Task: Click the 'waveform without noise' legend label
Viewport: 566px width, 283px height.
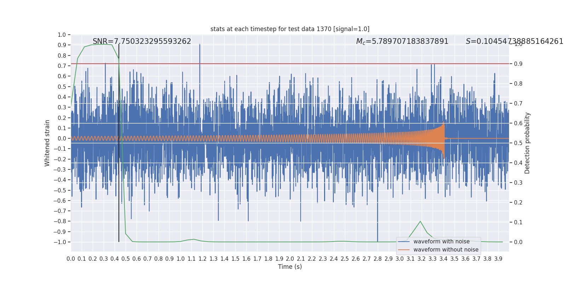Action: tap(446, 250)
